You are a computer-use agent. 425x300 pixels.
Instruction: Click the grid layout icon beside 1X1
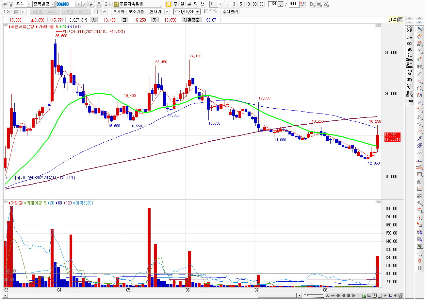[17, 12]
